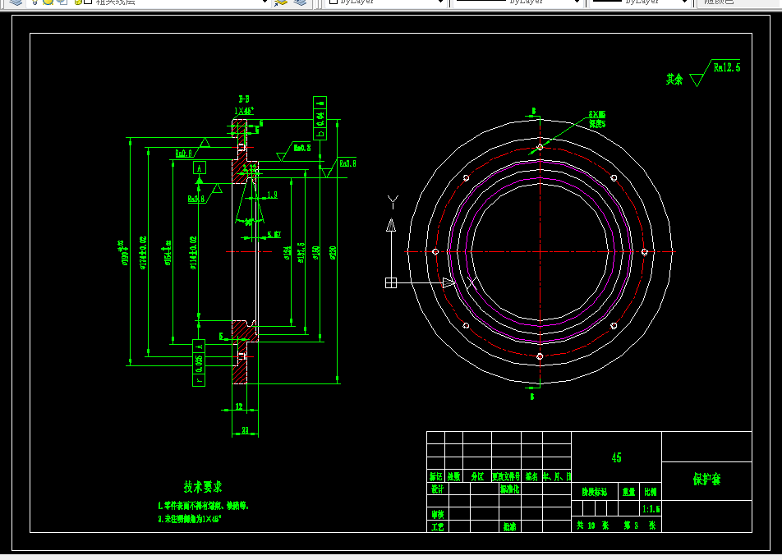
Task: Select the "共 10 张" sheet count
Action: coord(592,526)
